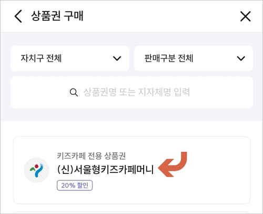Focus the 상품권명 또는 지자체명 입력 field

pyautogui.click(x=131, y=92)
